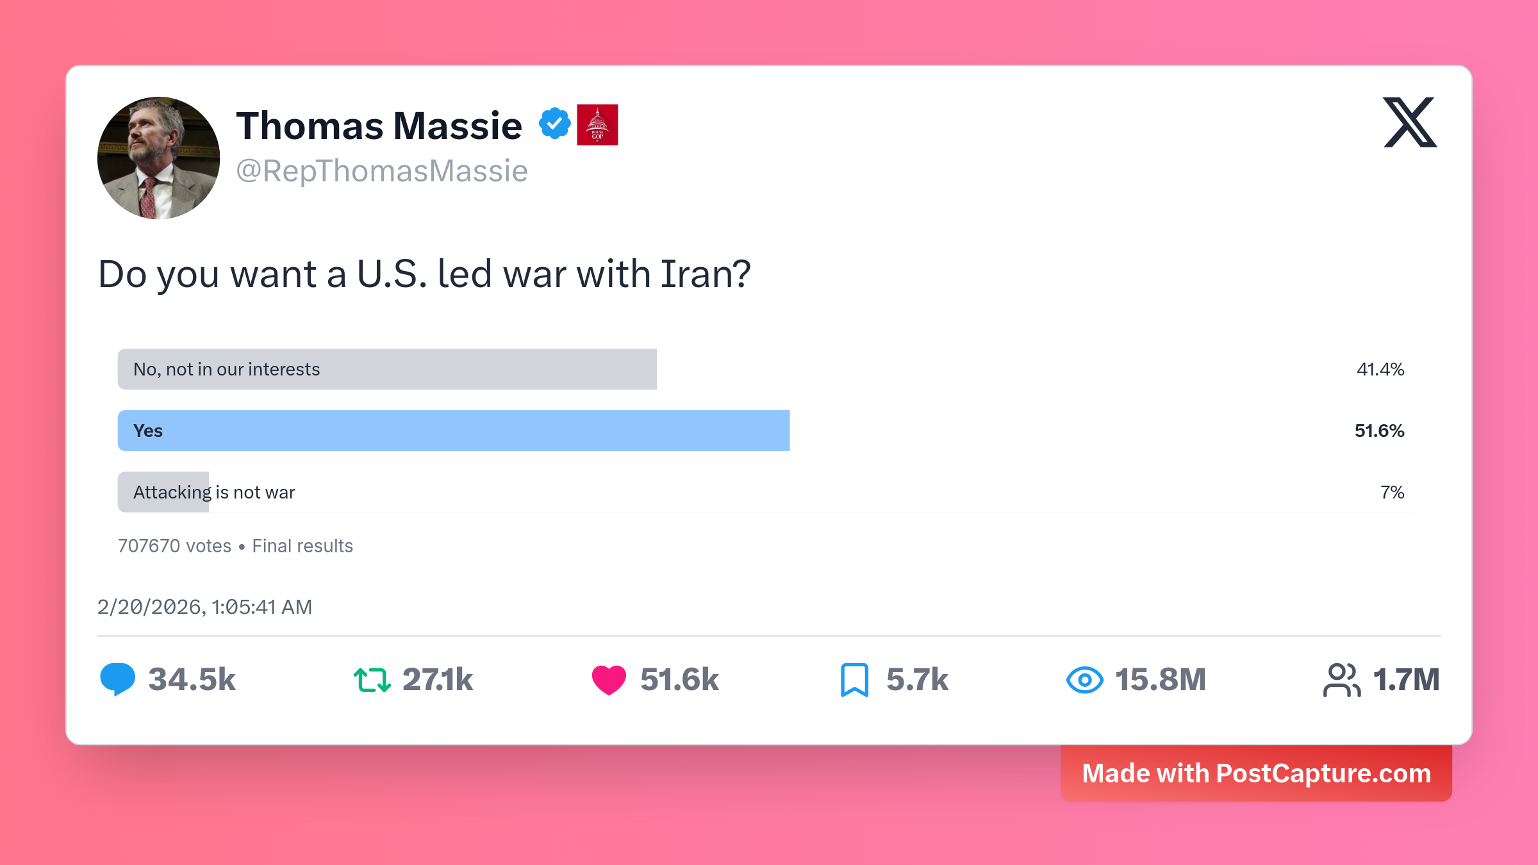1538x865 pixels.
Task: Click the 2/20/2026 timestamp
Action: (x=204, y=607)
